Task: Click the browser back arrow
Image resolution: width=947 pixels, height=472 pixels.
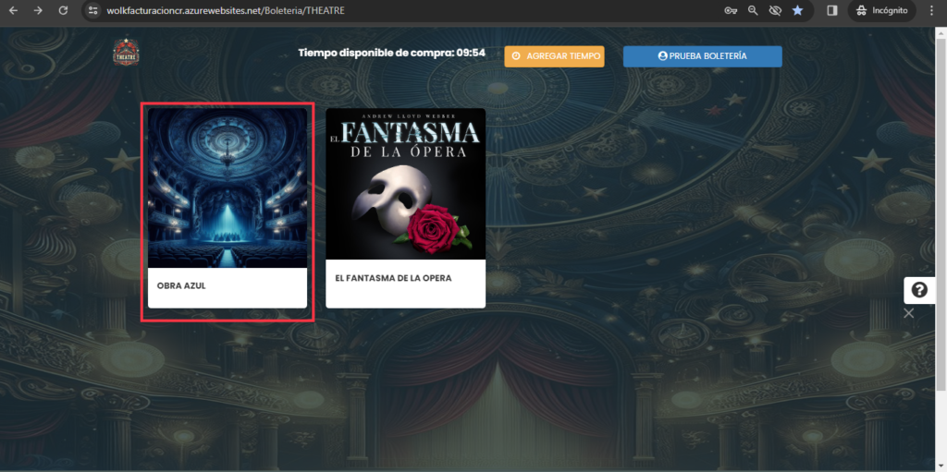Action: click(x=13, y=10)
